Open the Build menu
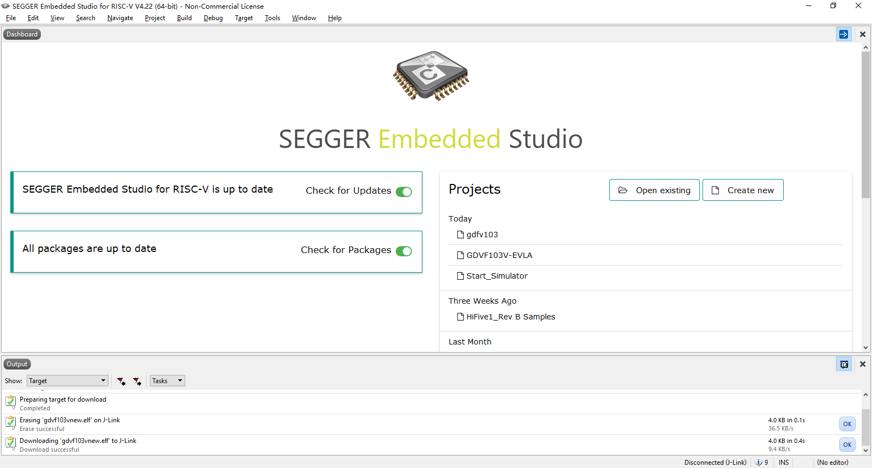Screen dimensions: 872x468 tap(184, 18)
